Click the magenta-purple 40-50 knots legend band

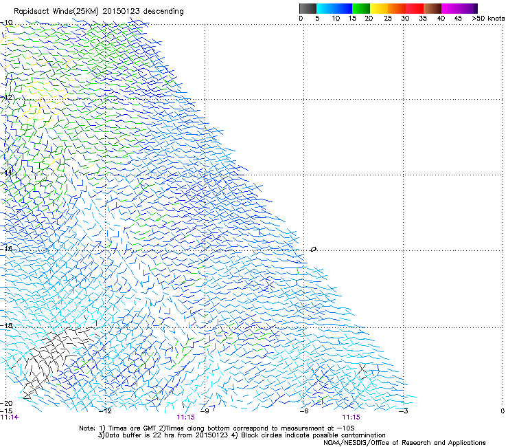point(459,8)
